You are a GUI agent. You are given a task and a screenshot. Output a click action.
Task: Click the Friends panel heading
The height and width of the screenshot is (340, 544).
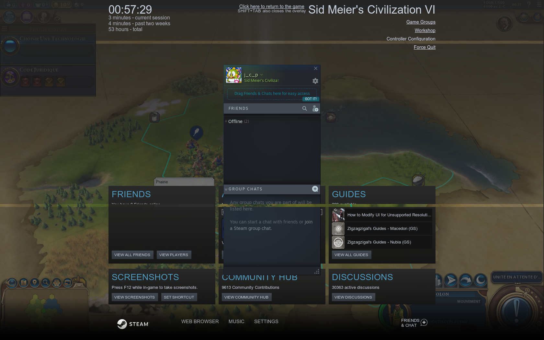coord(131,194)
